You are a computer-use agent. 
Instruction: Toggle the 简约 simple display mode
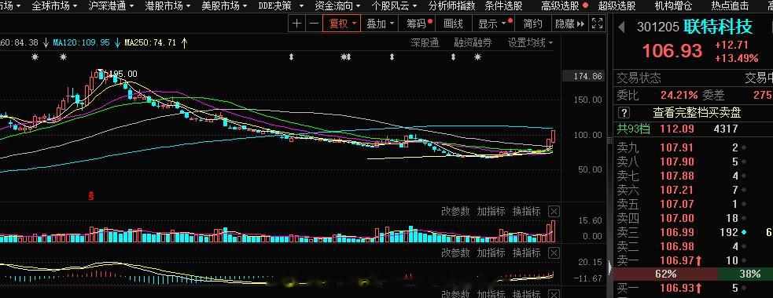[533, 24]
